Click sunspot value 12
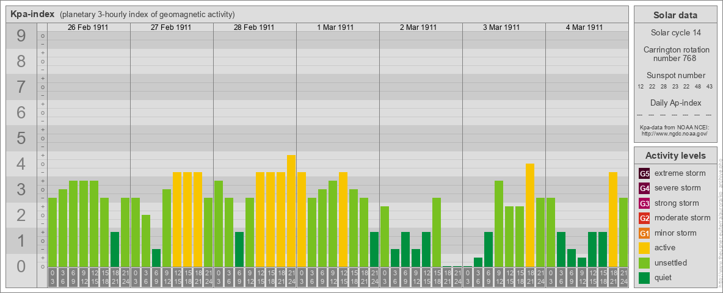Screen dimensions: 723x293 tap(641, 87)
